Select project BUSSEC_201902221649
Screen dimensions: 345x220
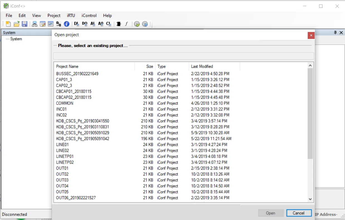[x=77, y=74]
